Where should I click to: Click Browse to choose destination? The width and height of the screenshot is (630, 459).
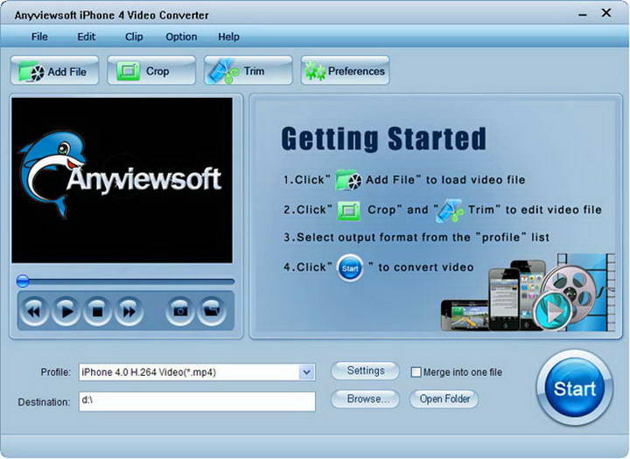pyautogui.click(x=365, y=399)
